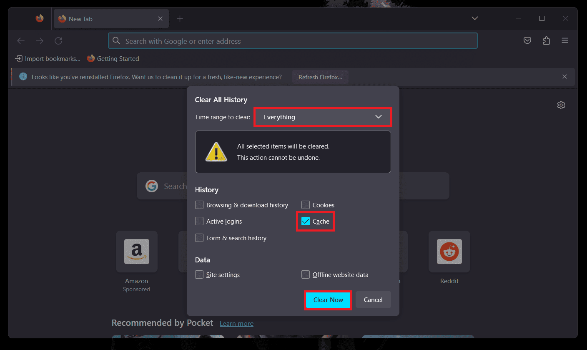This screenshot has width=587, height=350.
Task: Open the Extensions puzzle icon
Action: (x=546, y=41)
